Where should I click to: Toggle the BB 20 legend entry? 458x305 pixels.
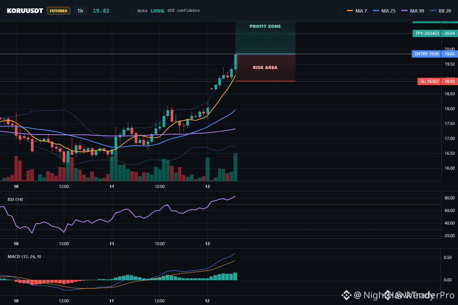click(440, 11)
